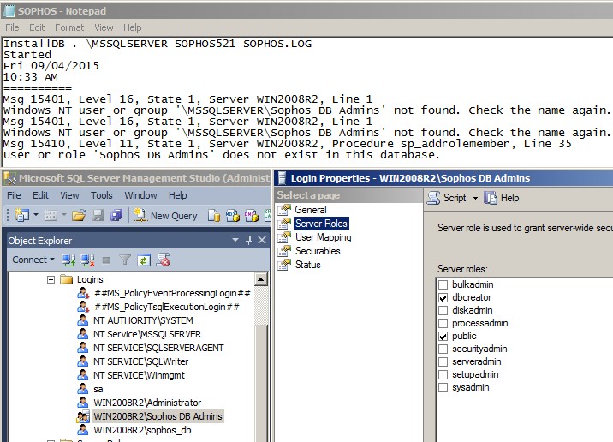
Task: Click the Help button in Login Properties
Action: click(x=502, y=198)
